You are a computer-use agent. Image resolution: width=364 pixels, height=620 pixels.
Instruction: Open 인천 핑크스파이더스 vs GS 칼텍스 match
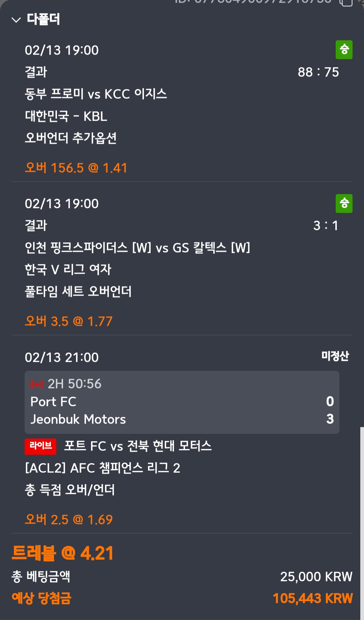coord(137,248)
